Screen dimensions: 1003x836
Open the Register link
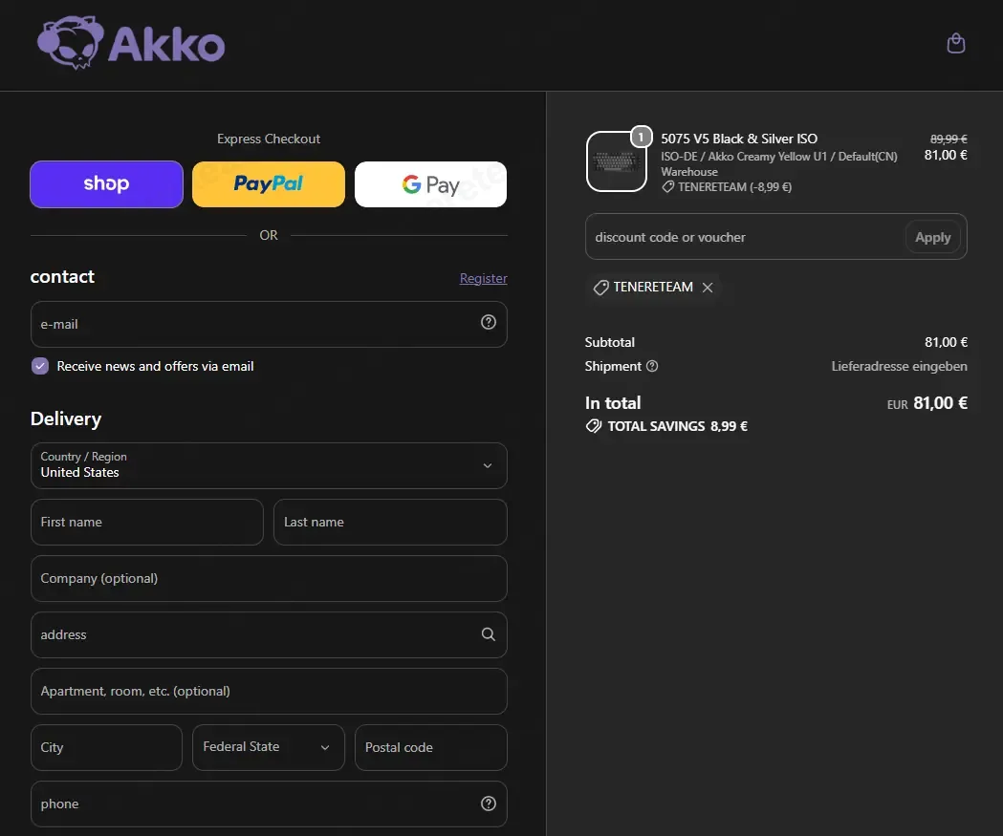coord(484,278)
